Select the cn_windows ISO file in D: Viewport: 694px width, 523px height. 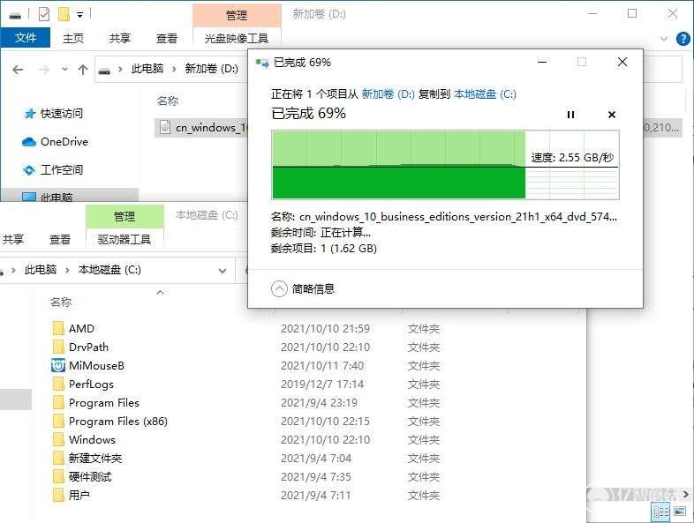pos(202,128)
